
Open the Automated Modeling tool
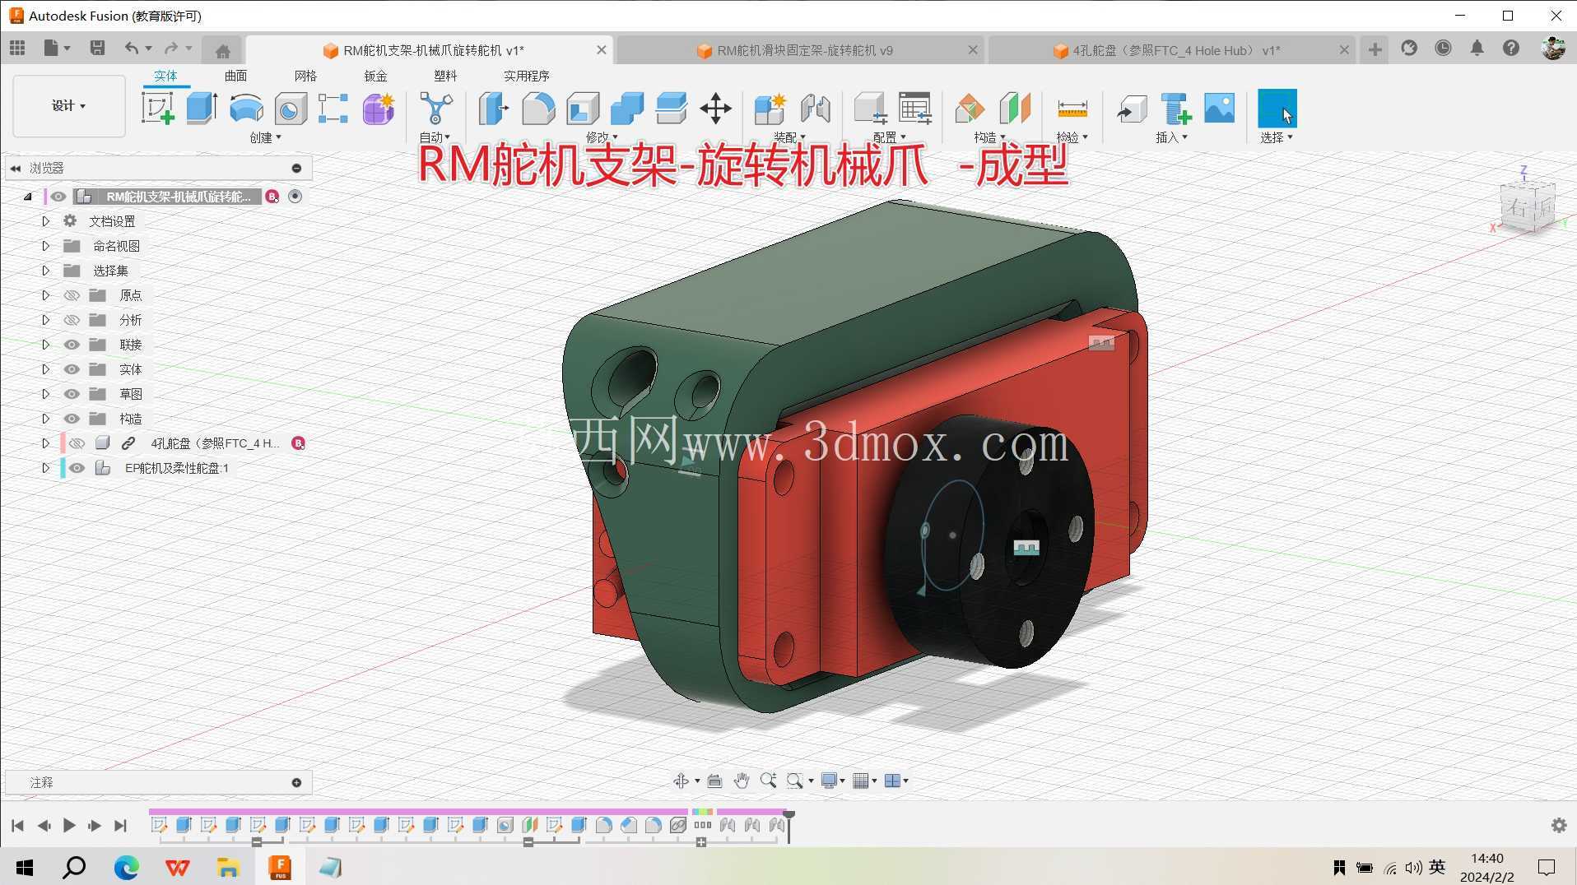(x=435, y=108)
